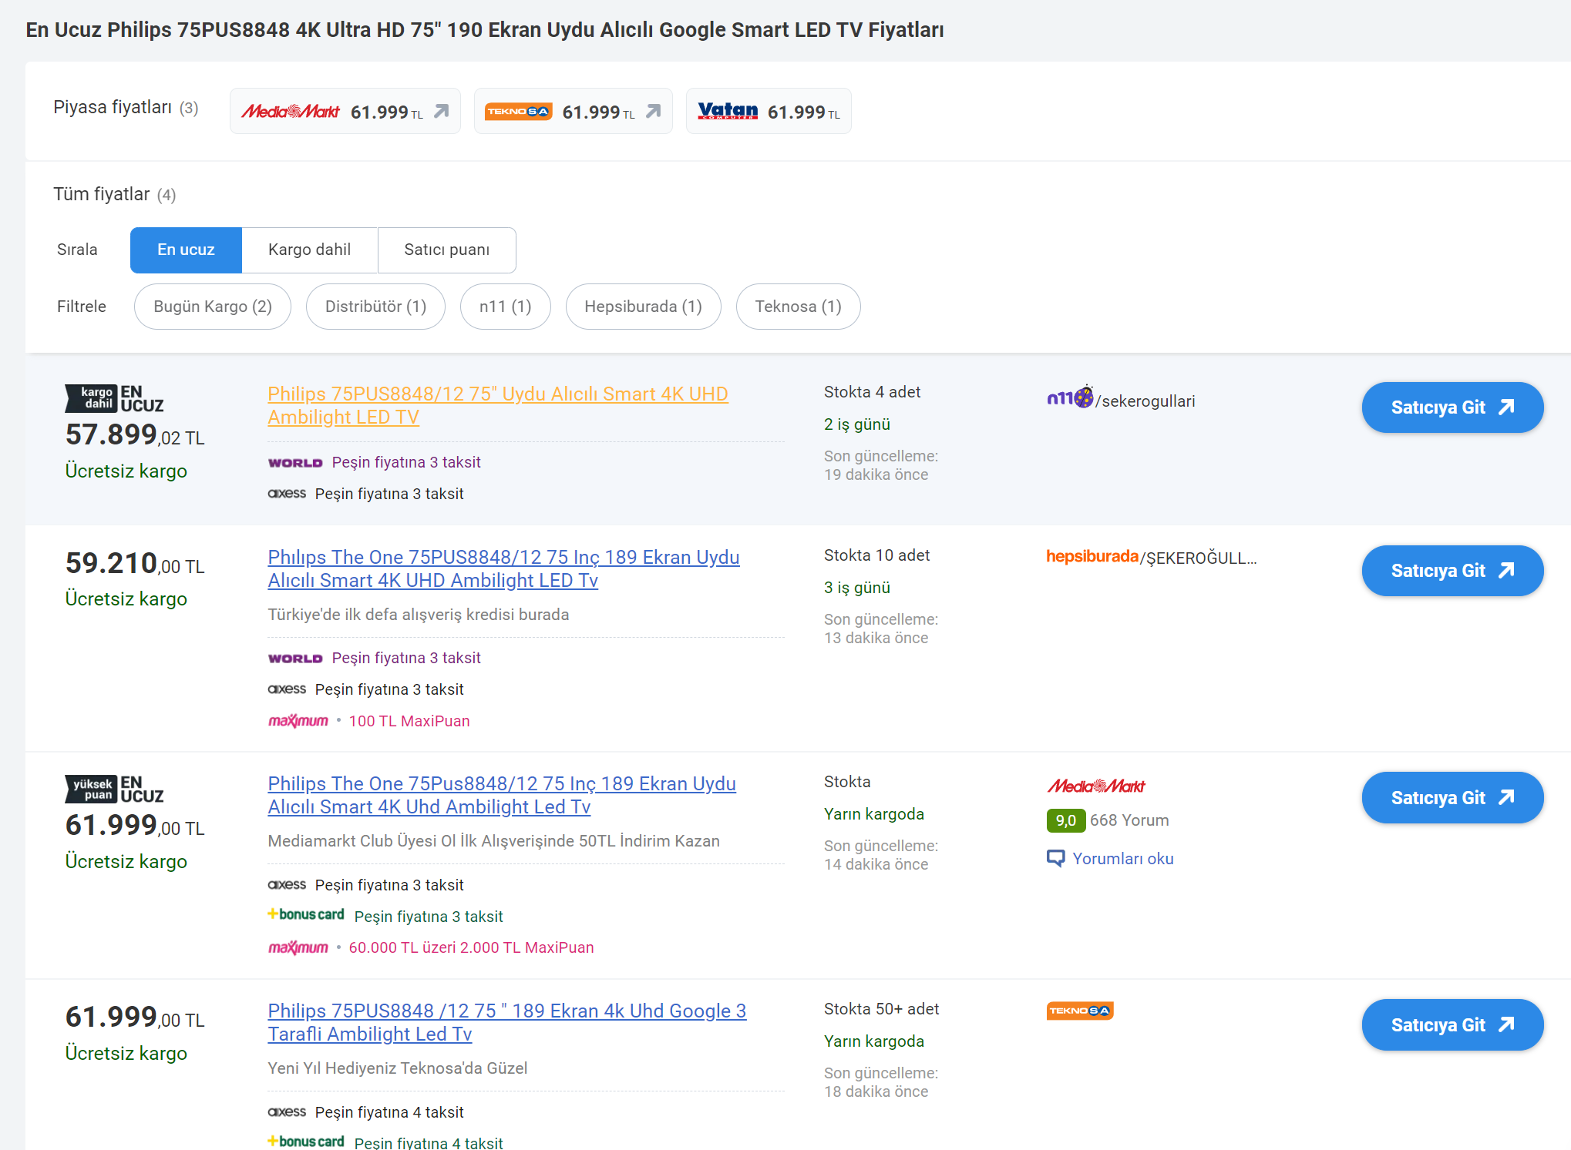Sort by Kargo dahil
Screen dimensions: 1571x1150
click(x=309, y=250)
